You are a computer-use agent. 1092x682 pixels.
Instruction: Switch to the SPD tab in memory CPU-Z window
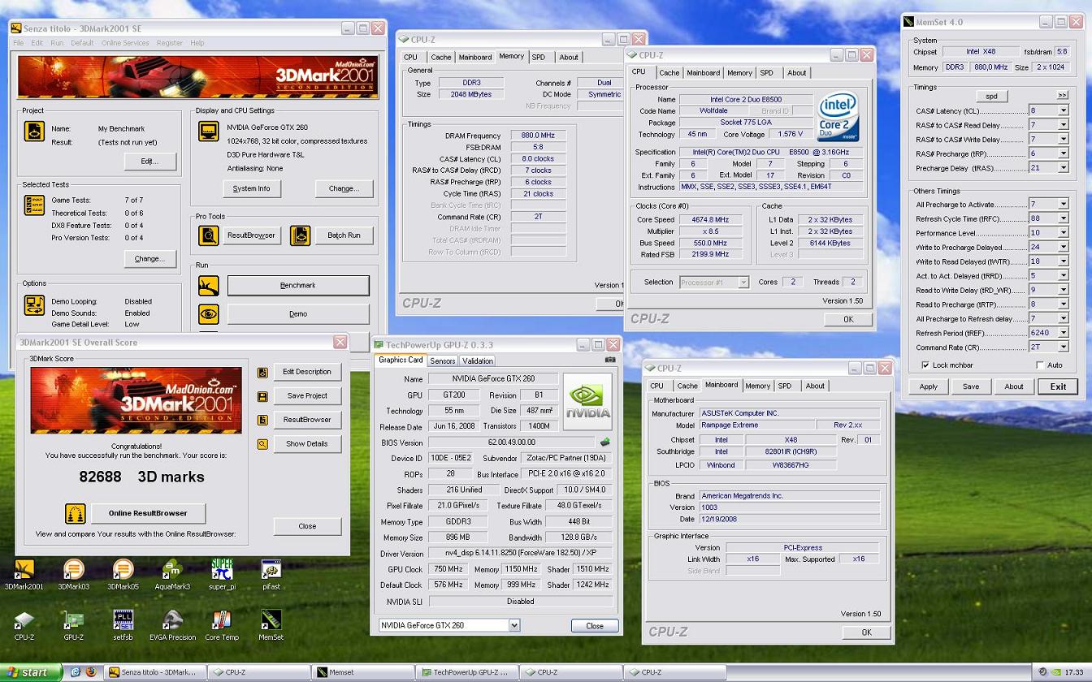point(539,57)
